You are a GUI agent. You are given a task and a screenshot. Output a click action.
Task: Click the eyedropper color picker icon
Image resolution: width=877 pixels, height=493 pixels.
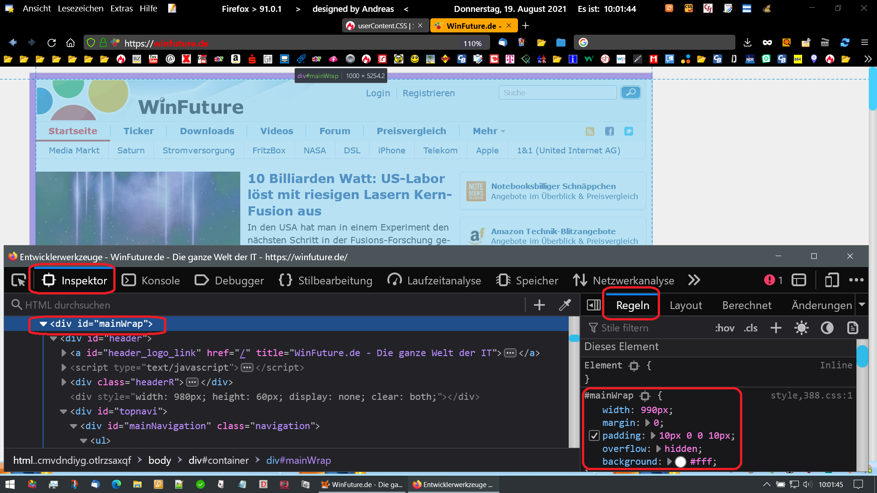point(565,305)
